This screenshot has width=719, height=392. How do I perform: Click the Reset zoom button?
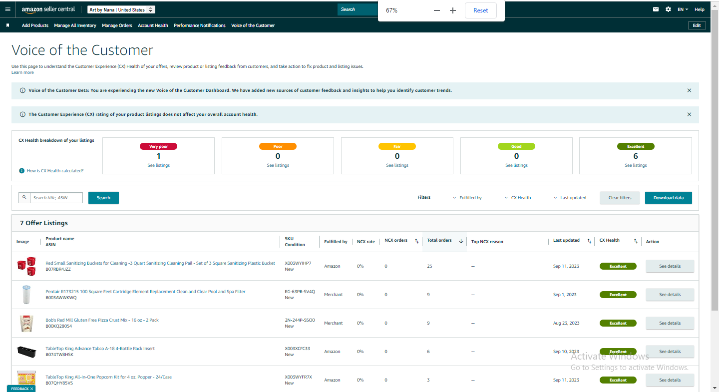click(481, 10)
